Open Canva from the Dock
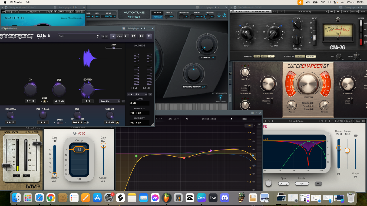The width and height of the screenshot is (367, 206). [202, 198]
